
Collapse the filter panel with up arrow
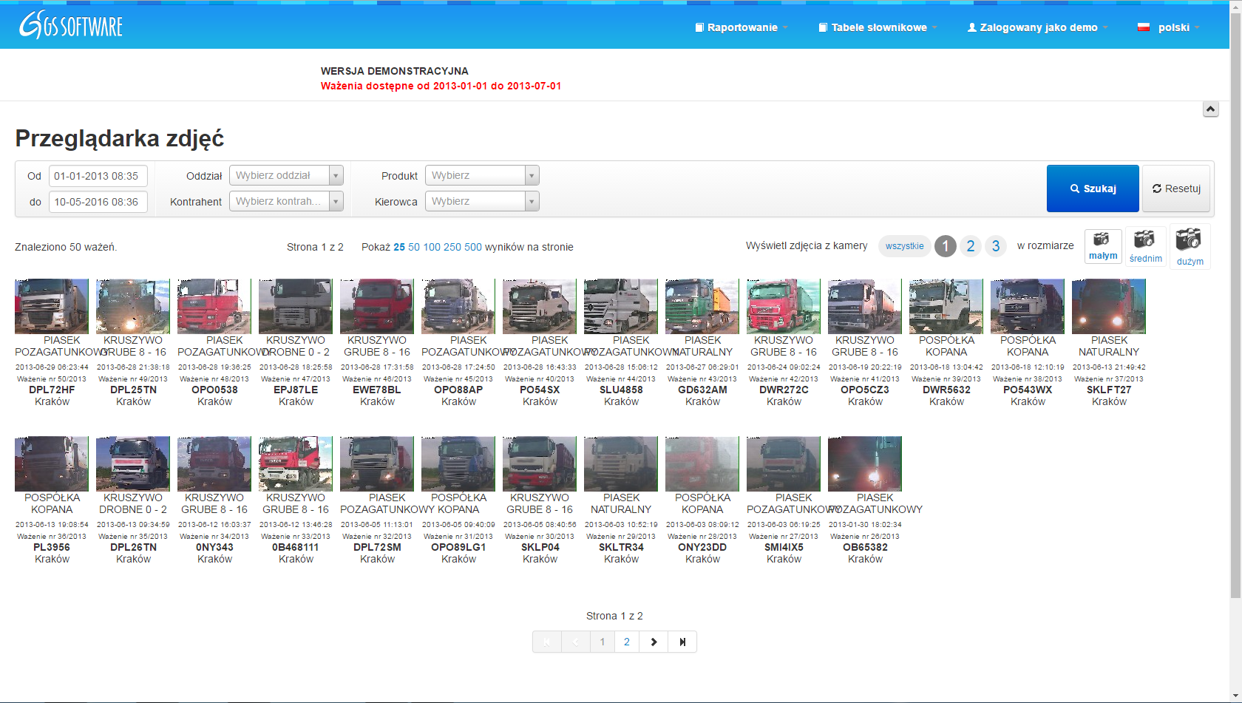click(x=1210, y=109)
